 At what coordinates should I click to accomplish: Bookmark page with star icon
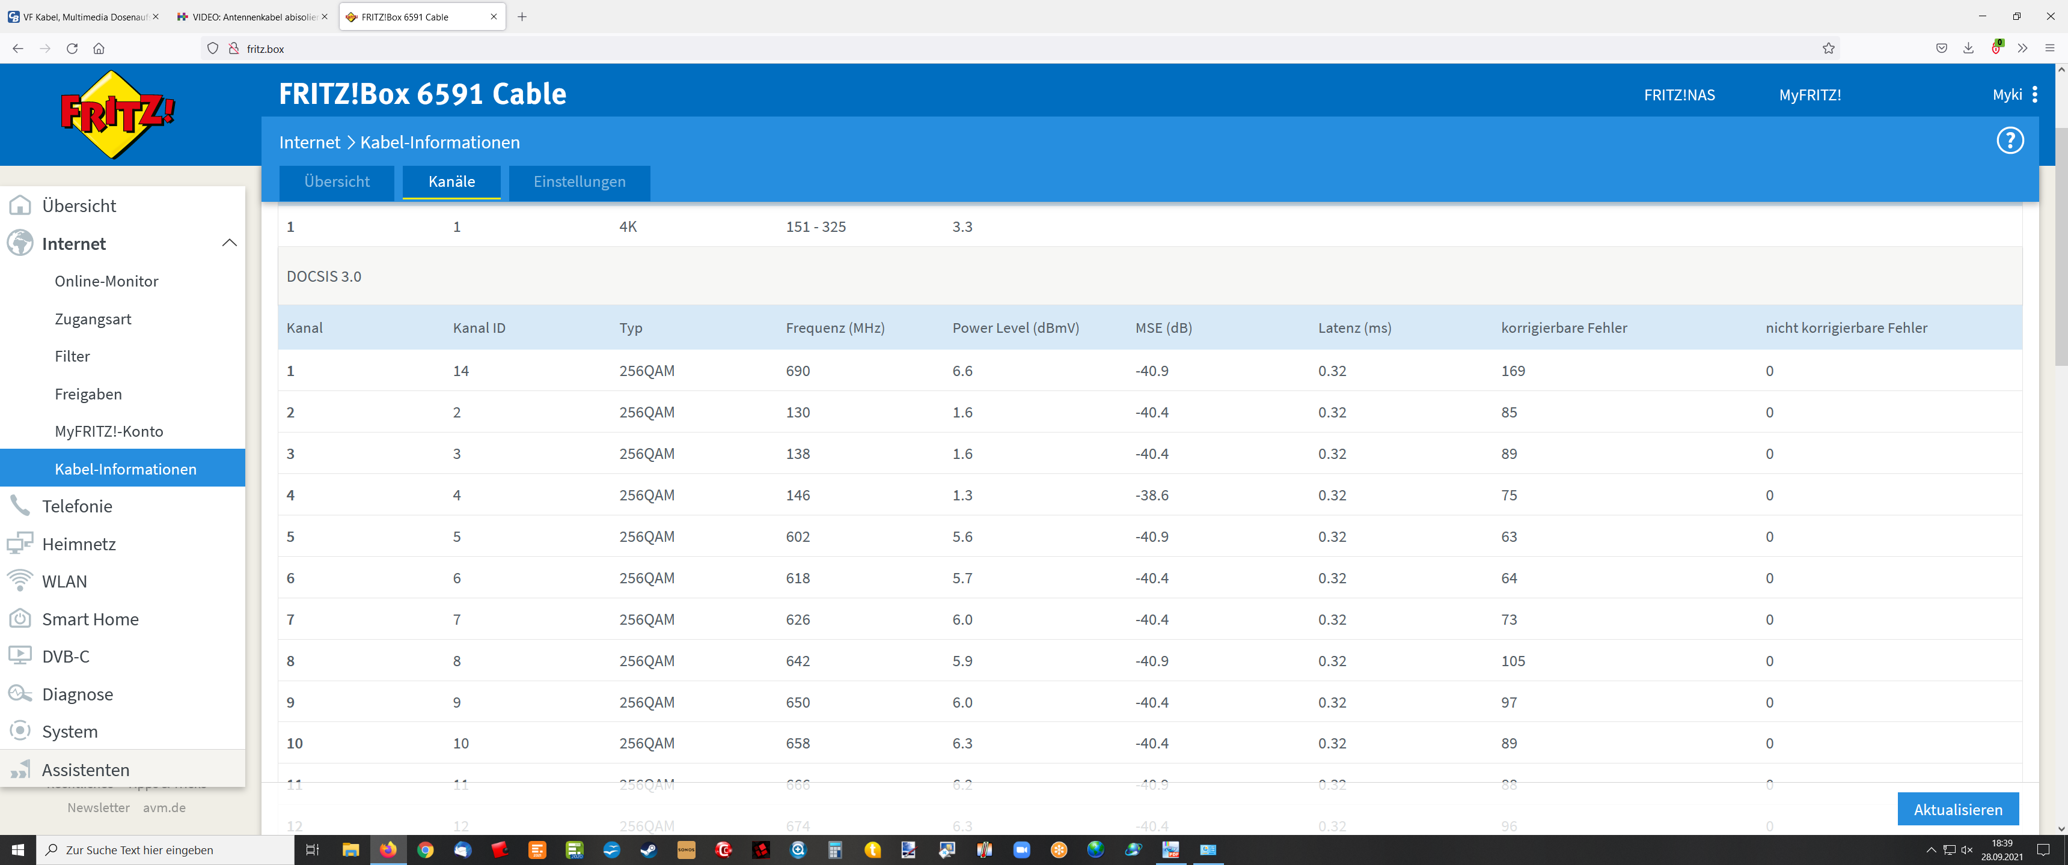(1828, 48)
